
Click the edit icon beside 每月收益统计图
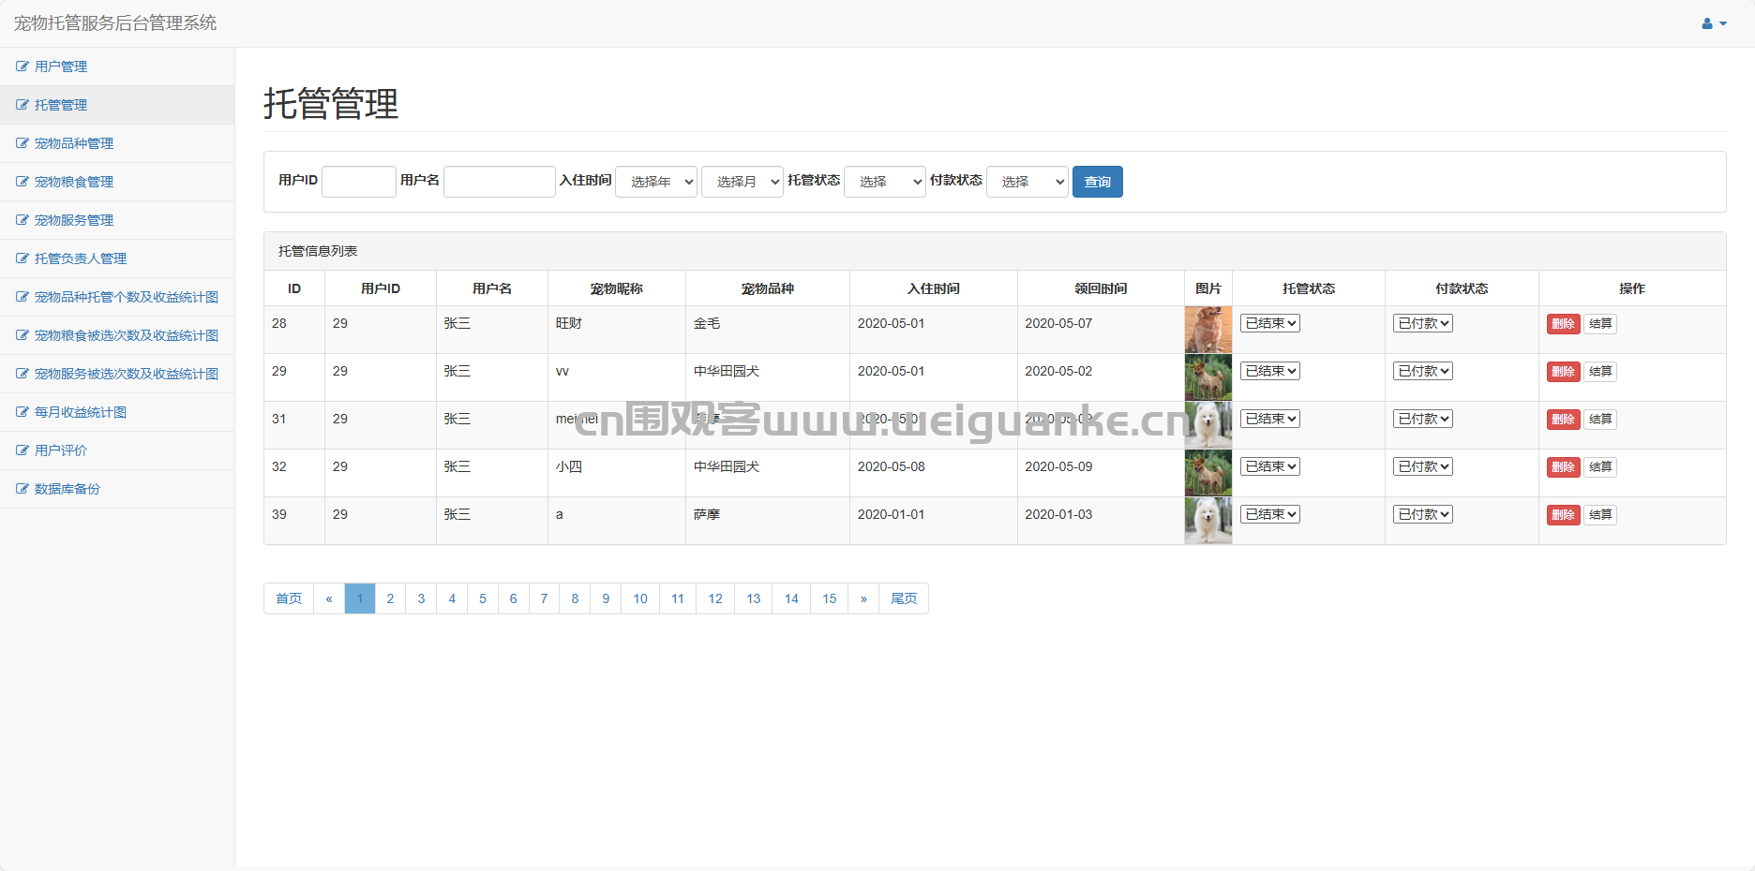[22, 412]
